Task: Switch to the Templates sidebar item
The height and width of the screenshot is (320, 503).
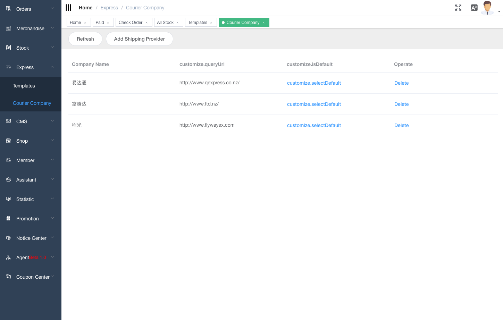Action: click(x=24, y=85)
